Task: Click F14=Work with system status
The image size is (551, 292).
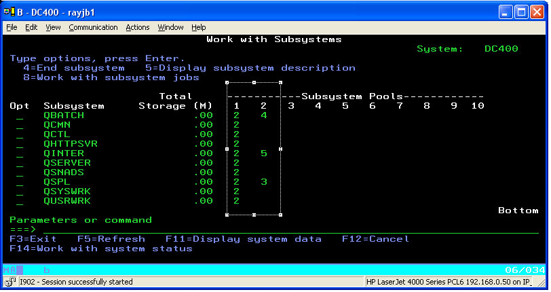Action: click(100, 249)
